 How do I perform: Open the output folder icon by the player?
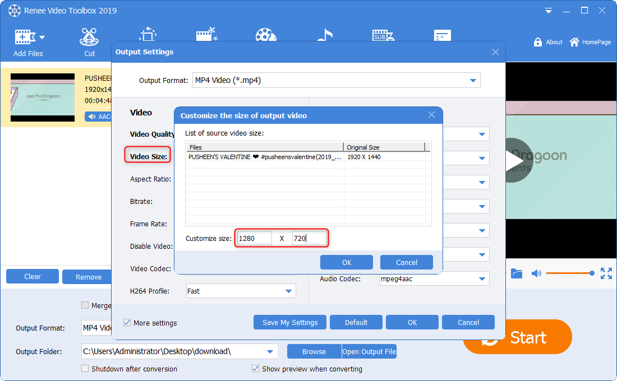pyautogui.click(x=517, y=273)
